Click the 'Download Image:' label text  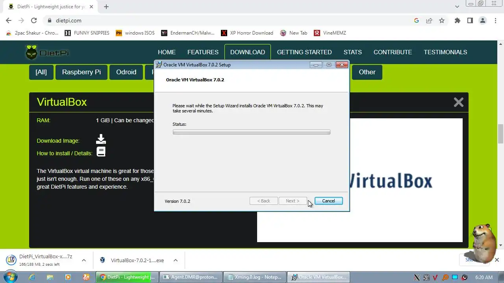coord(58,141)
